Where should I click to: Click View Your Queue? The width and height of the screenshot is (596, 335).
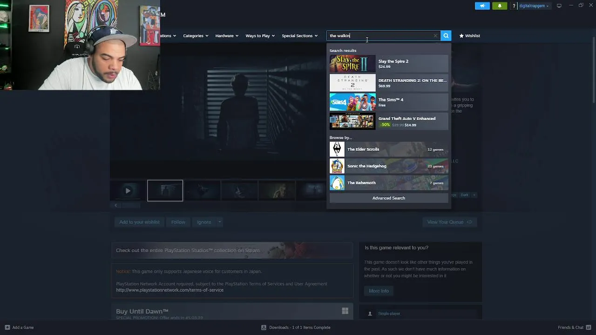click(x=449, y=222)
